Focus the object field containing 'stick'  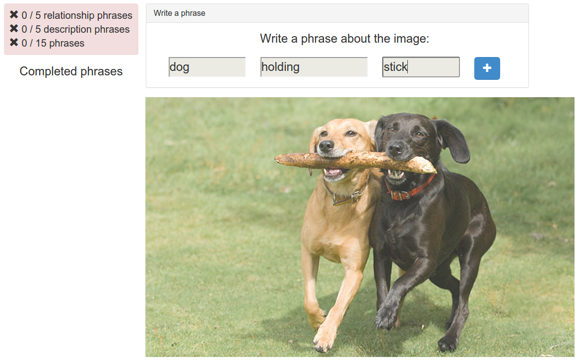[x=421, y=67]
